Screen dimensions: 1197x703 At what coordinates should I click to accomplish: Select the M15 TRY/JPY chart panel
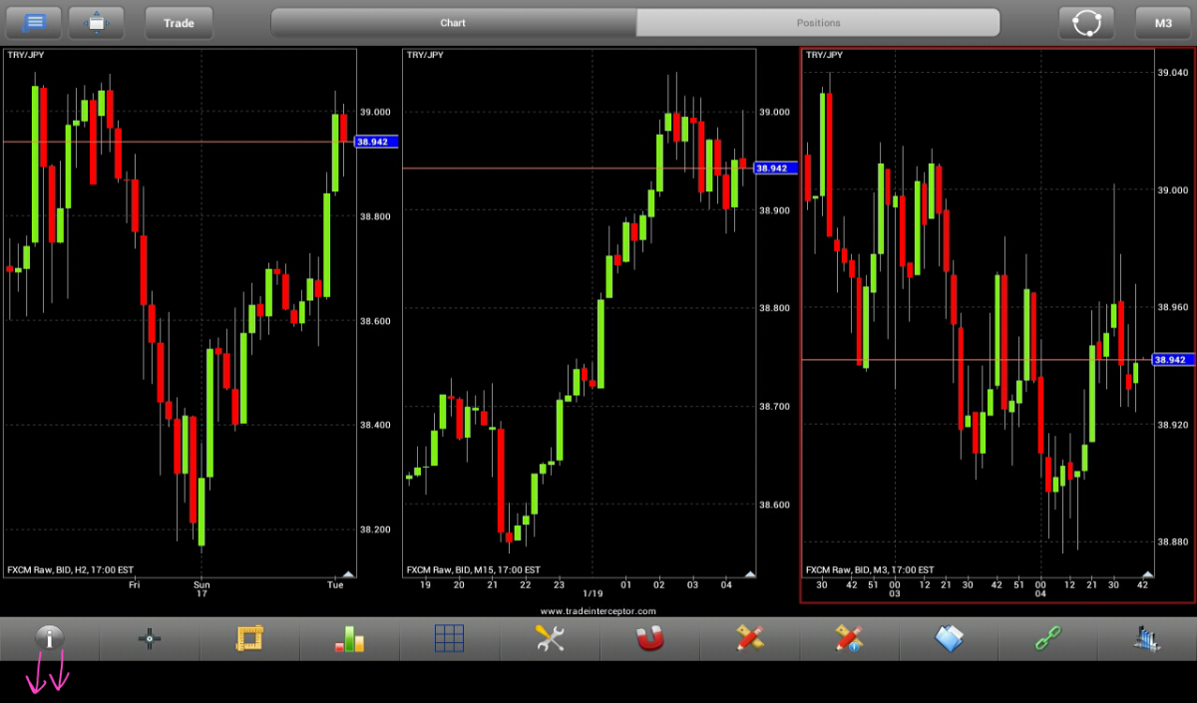point(579,313)
